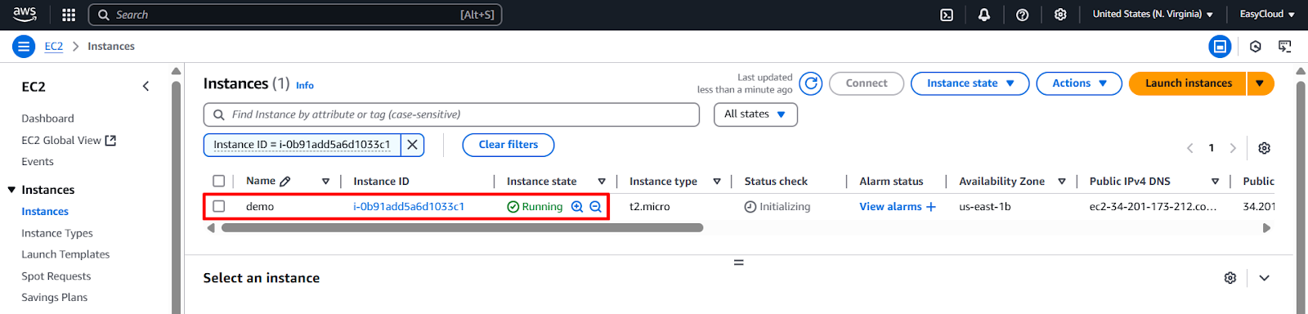
Task: Sort by Public IPv4 DNS column arrow
Action: [x=1216, y=182]
